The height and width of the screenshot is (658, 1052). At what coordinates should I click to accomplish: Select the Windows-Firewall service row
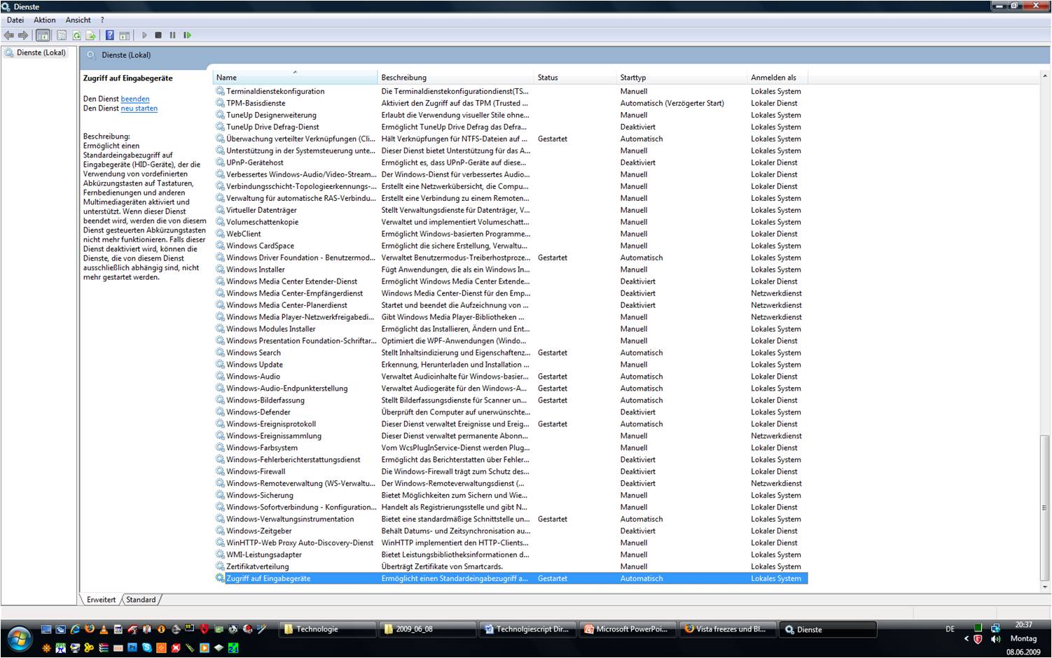click(511, 472)
